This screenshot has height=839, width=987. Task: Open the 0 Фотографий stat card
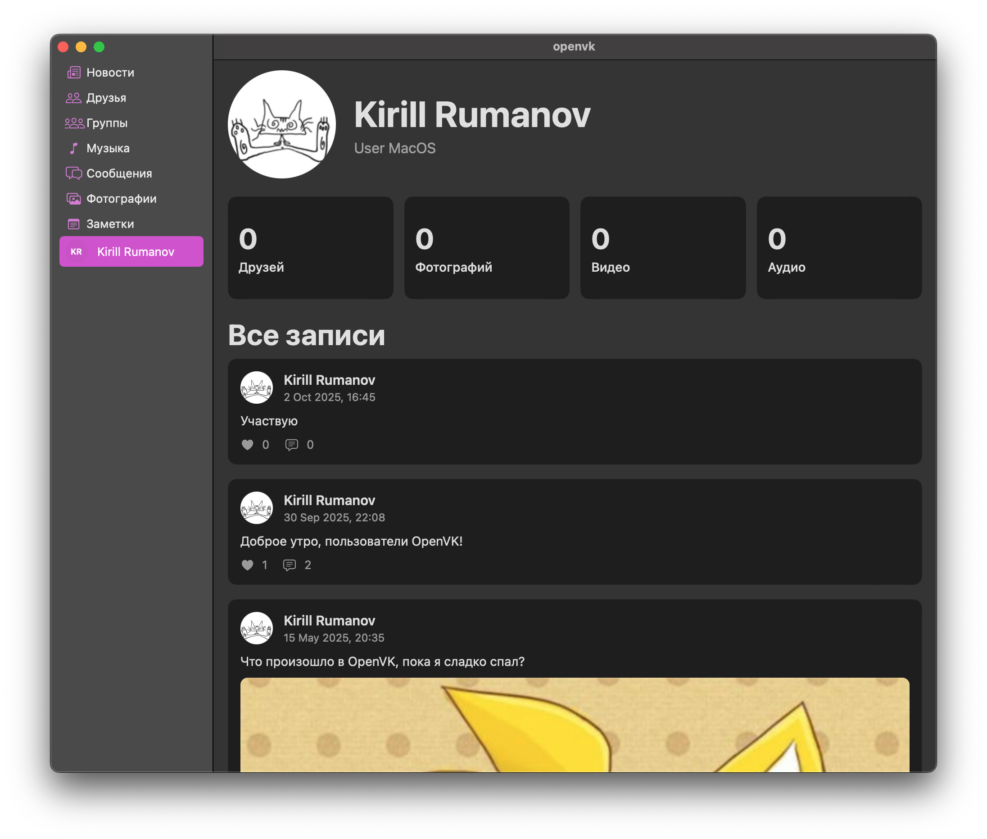pyautogui.click(x=486, y=247)
